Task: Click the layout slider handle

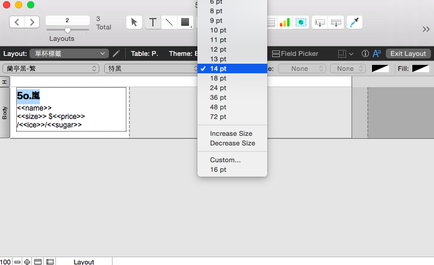Action: coord(67,30)
